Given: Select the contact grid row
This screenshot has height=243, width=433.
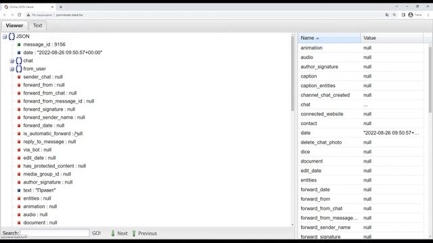Looking at the screenshot, I should point(361,124).
